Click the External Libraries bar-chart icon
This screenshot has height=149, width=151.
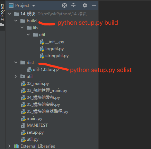click(17, 146)
